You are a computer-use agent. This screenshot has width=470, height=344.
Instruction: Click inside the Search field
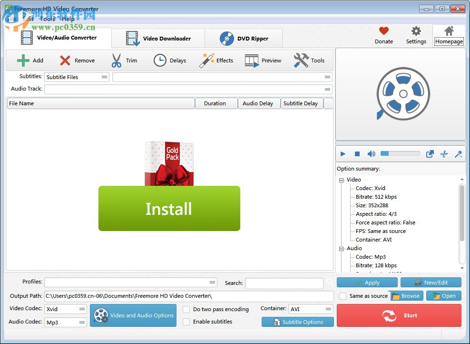click(284, 283)
